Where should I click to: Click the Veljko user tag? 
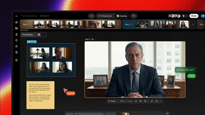192,76
